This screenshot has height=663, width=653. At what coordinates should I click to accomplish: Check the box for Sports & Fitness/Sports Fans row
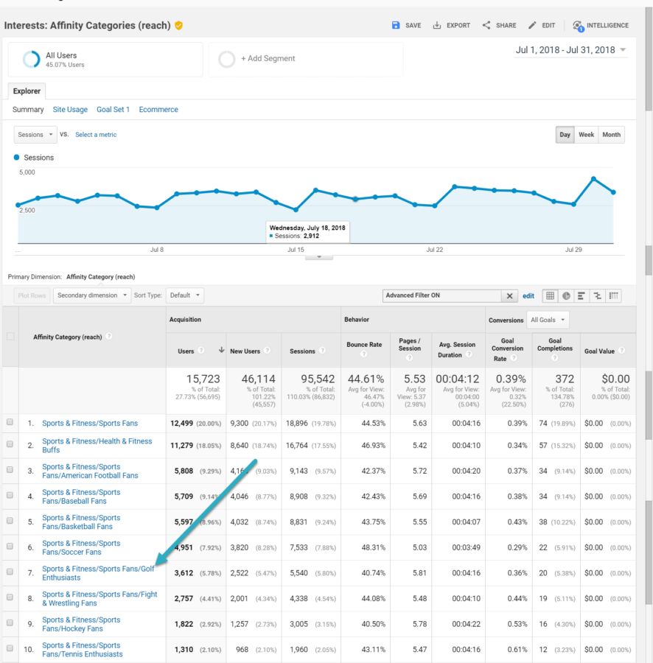pyautogui.click(x=10, y=423)
